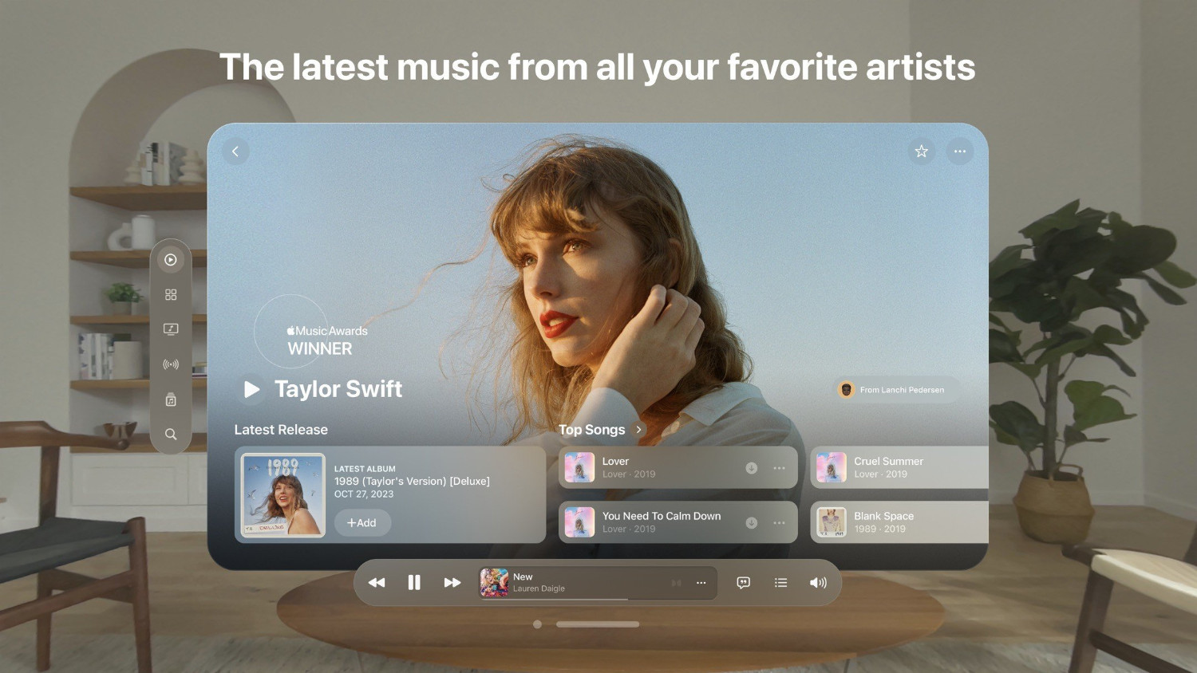Go back with the chevron button
The width and height of the screenshot is (1197, 673).
pos(235,152)
